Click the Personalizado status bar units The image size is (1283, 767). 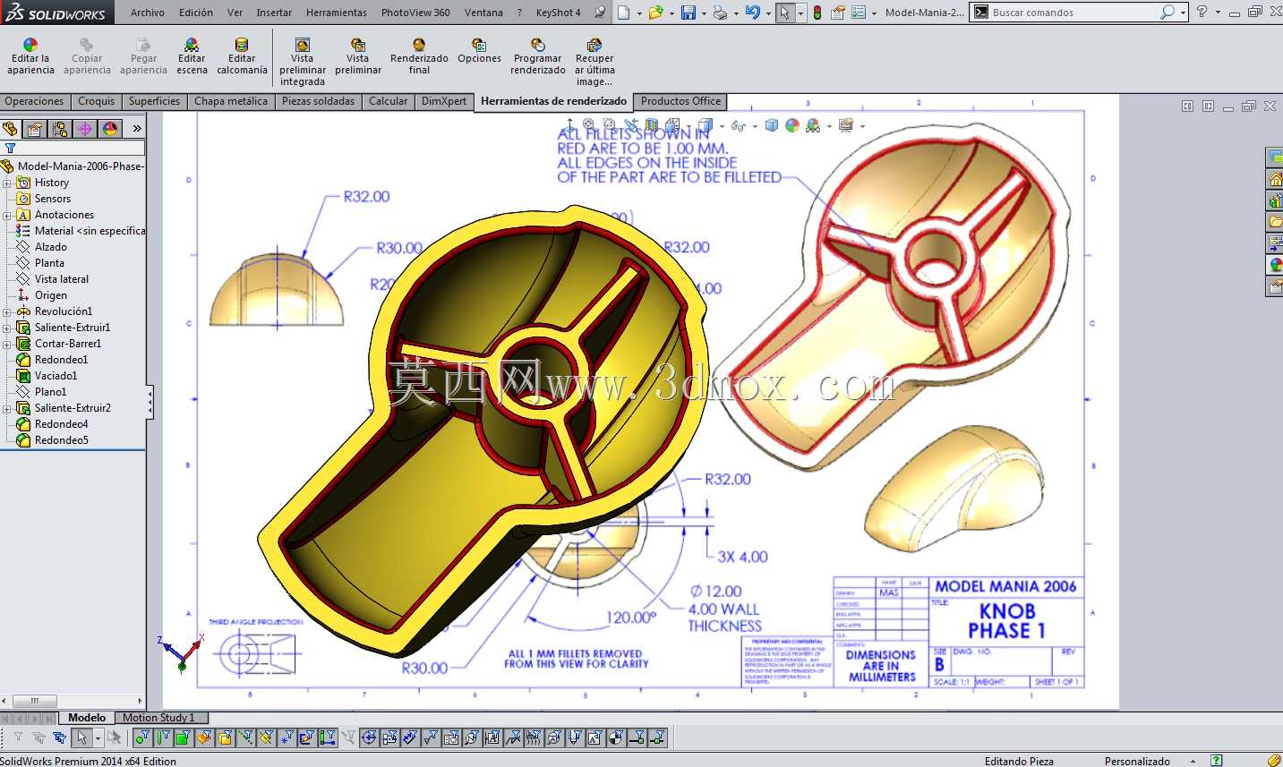pos(1137,761)
